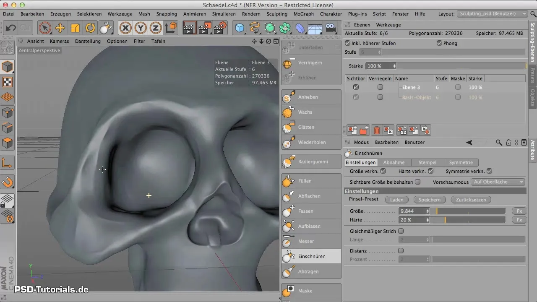This screenshot has width=537, height=302.
Task: Select the Glätten sculpt brush
Action: [311, 127]
